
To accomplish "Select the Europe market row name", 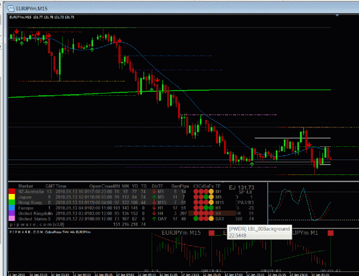I will pos(26,208).
